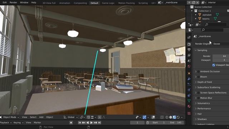Toggle proportional editing in viewport header

pyautogui.click(x=99, y=117)
